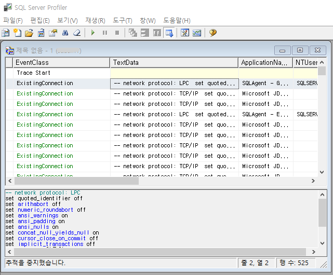This screenshot has width=333, height=275.
Task: Toggle the Auto Scroll Window icon
Action: click(169, 33)
